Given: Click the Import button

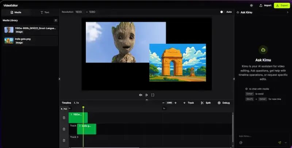Looking at the screenshot, I should (265, 5).
